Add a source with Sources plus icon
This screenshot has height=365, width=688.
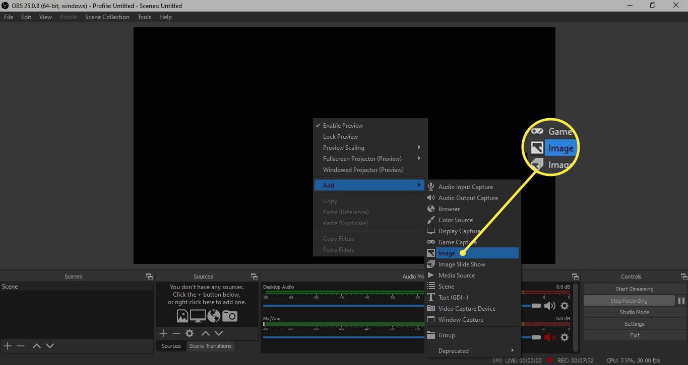[x=163, y=333]
